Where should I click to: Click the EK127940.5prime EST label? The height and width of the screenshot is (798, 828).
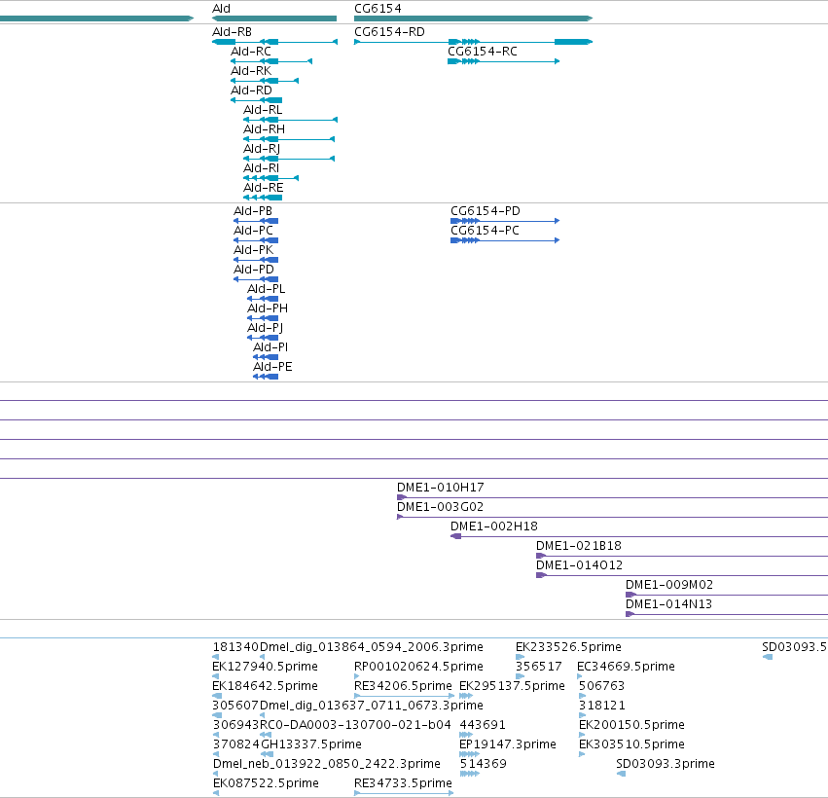265,667
